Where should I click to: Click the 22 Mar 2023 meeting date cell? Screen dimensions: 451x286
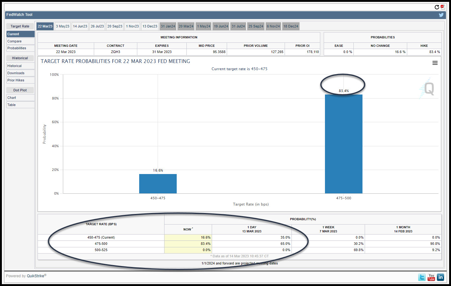pyautogui.click(x=66, y=52)
